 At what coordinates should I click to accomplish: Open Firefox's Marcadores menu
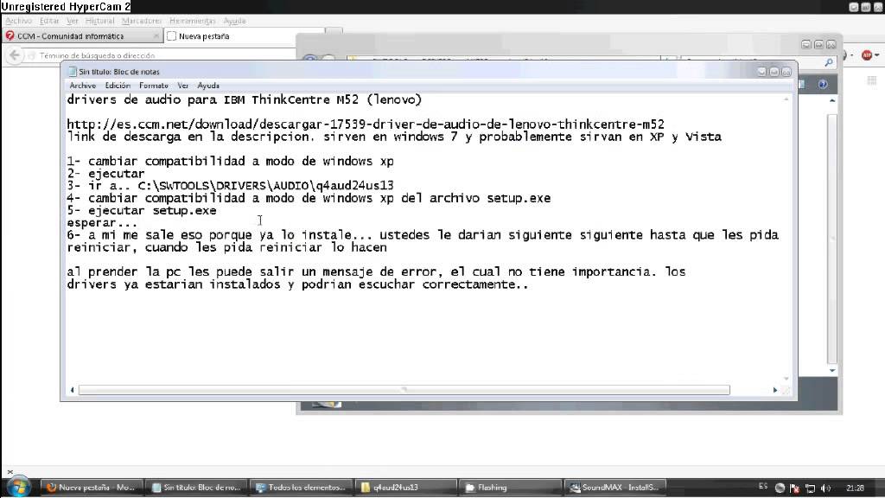click(x=142, y=21)
